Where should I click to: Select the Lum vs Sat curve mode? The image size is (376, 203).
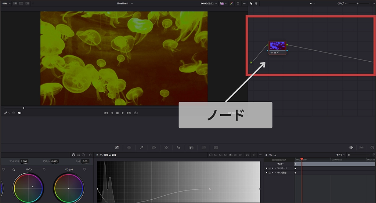point(231,155)
